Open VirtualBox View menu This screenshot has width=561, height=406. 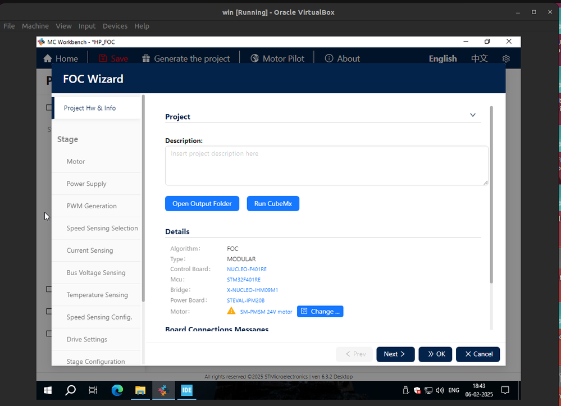[x=63, y=26]
